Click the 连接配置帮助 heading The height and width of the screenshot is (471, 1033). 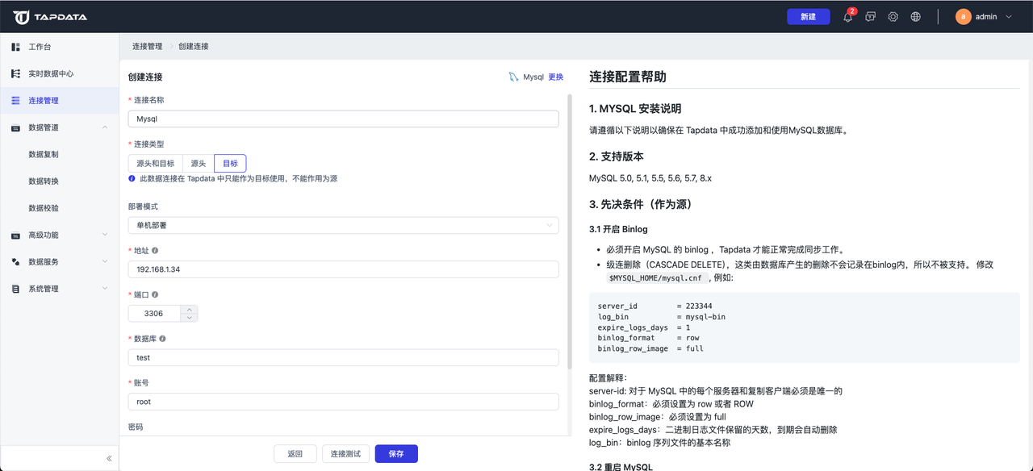(x=628, y=77)
